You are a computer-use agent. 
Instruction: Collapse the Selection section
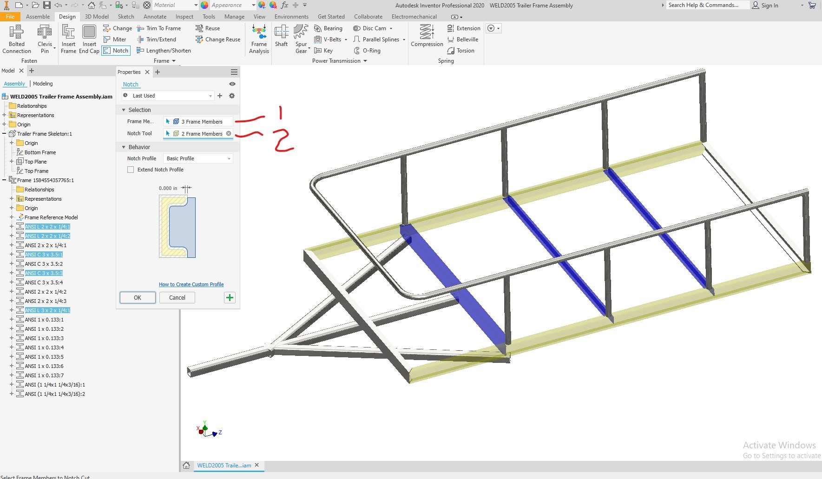[124, 110]
